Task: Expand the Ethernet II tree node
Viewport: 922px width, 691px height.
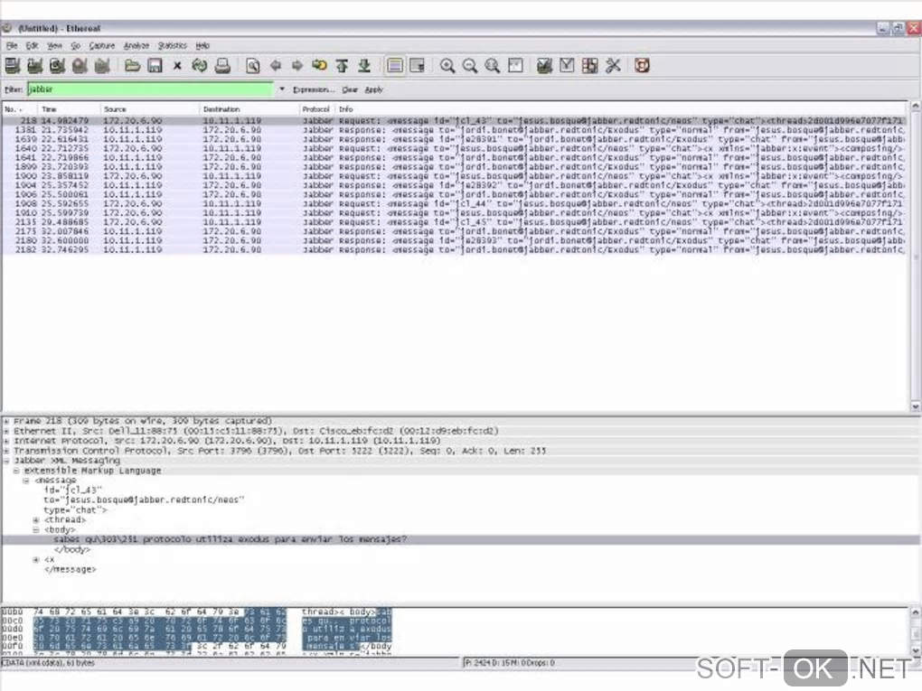Action: click(6, 431)
